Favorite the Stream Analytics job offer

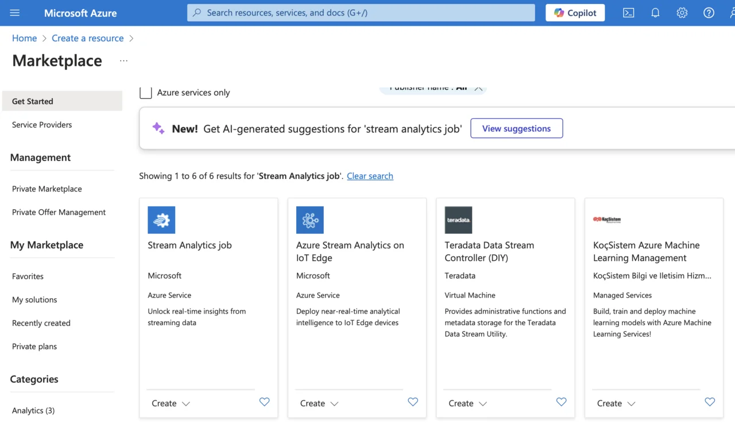(x=264, y=402)
